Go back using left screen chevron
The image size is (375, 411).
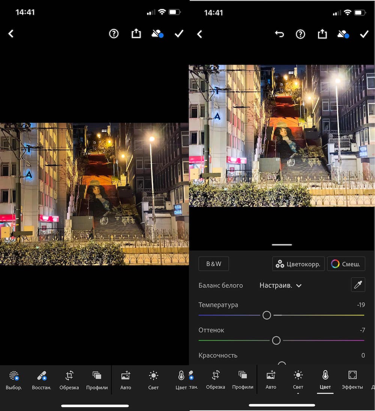pos(11,34)
